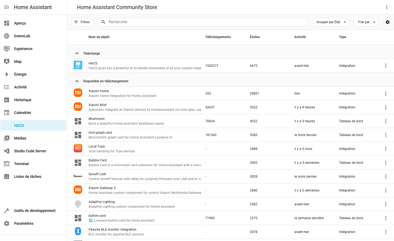Open the options menu for Mushroom row

tap(385, 121)
